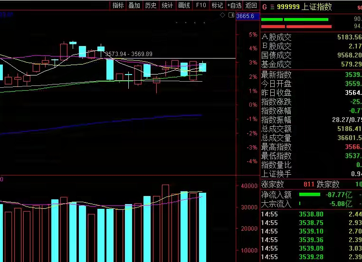Image resolution: width=362 pixels, height=262 pixels.
Task: Open the 统计 statistics tool
Action: coord(167,5)
